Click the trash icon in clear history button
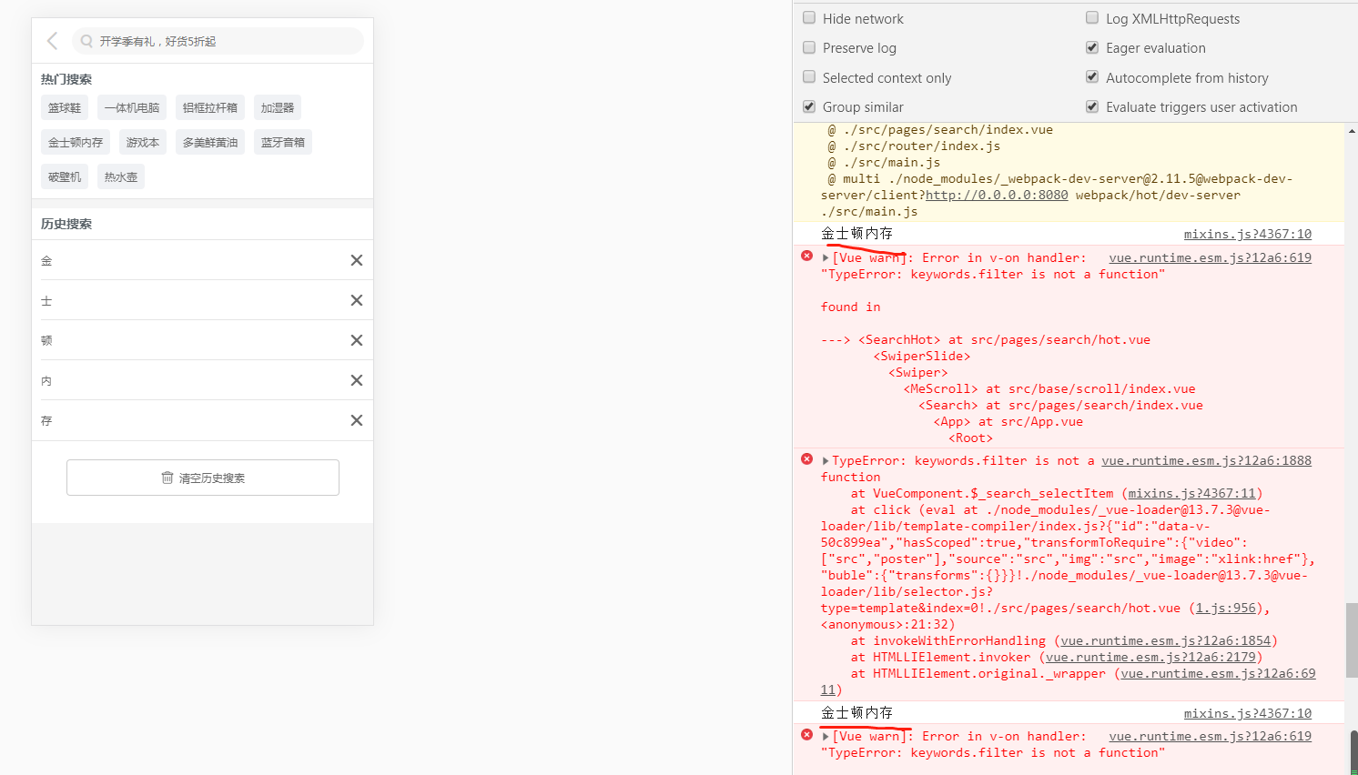Viewport: 1358px width, 775px height. pyautogui.click(x=167, y=478)
